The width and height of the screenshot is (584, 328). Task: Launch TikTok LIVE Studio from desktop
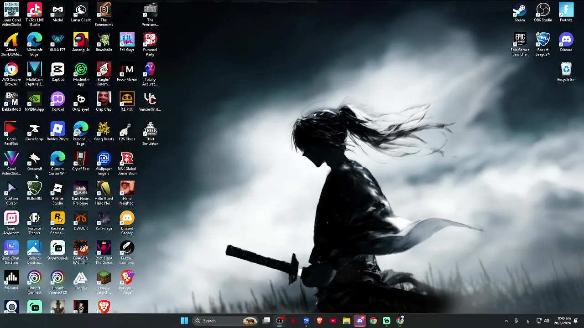[35, 15]
